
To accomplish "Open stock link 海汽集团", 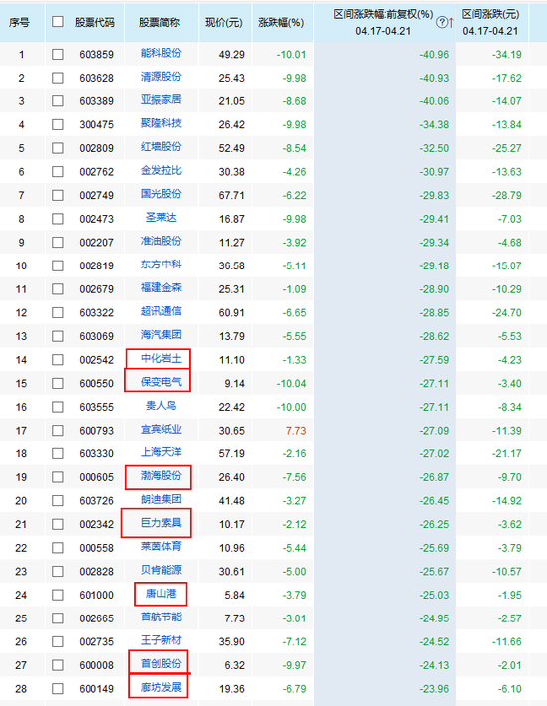I will click(x=161, y=335).
